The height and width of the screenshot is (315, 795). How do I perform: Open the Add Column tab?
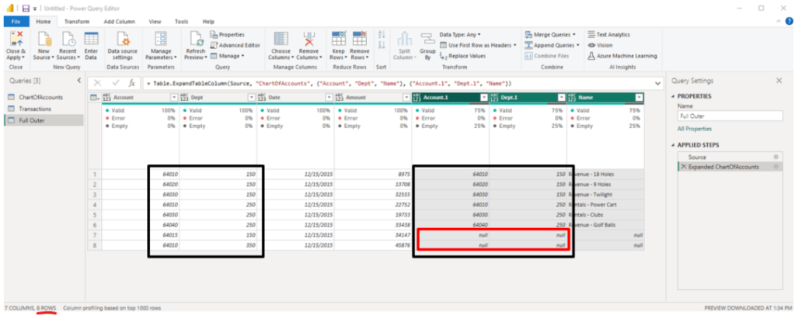(119, 22)
